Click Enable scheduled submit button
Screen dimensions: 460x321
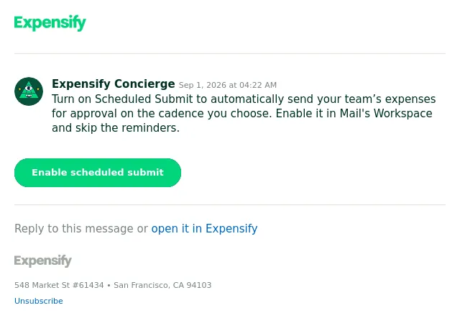(98, 173)
